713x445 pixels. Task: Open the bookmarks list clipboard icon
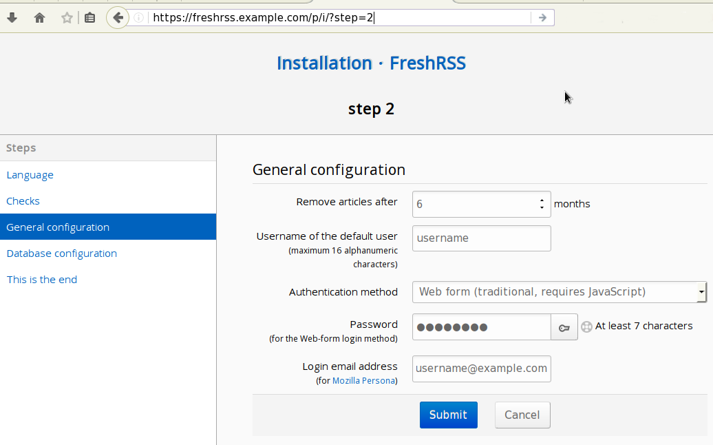(x=89, y=18)
